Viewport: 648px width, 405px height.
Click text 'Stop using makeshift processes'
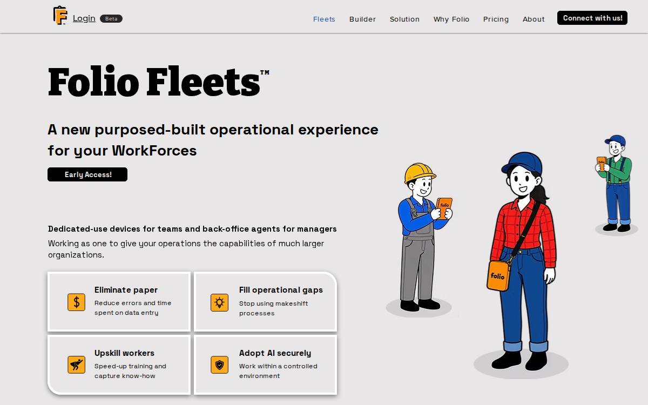point(273,308)
